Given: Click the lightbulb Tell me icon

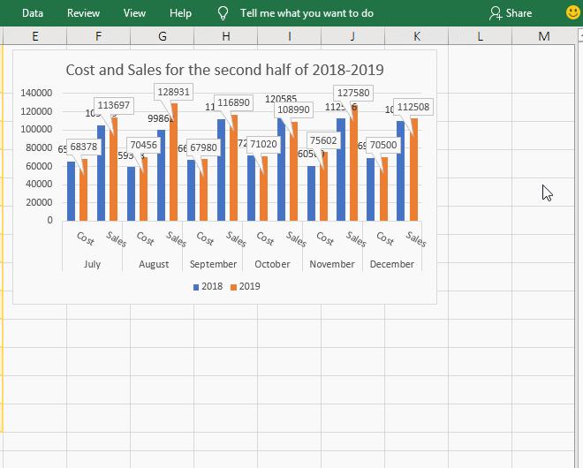Looking at the screenshot, I should (x=223, y=13).
